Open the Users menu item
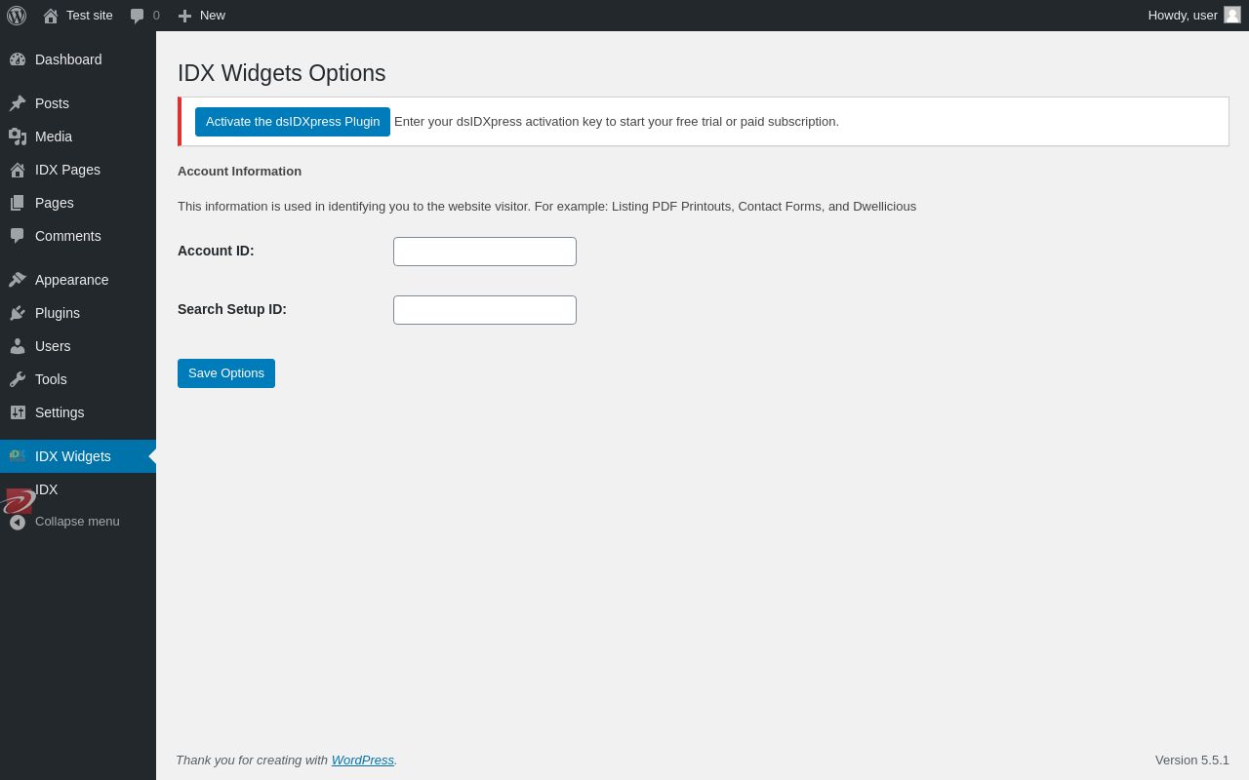This screenshot has height=780, width=1249. [x=78, y=346]
